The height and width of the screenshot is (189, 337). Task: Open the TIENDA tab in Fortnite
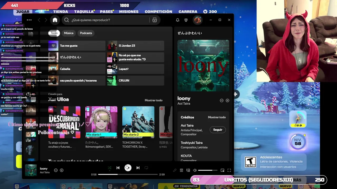coord(61,12)
